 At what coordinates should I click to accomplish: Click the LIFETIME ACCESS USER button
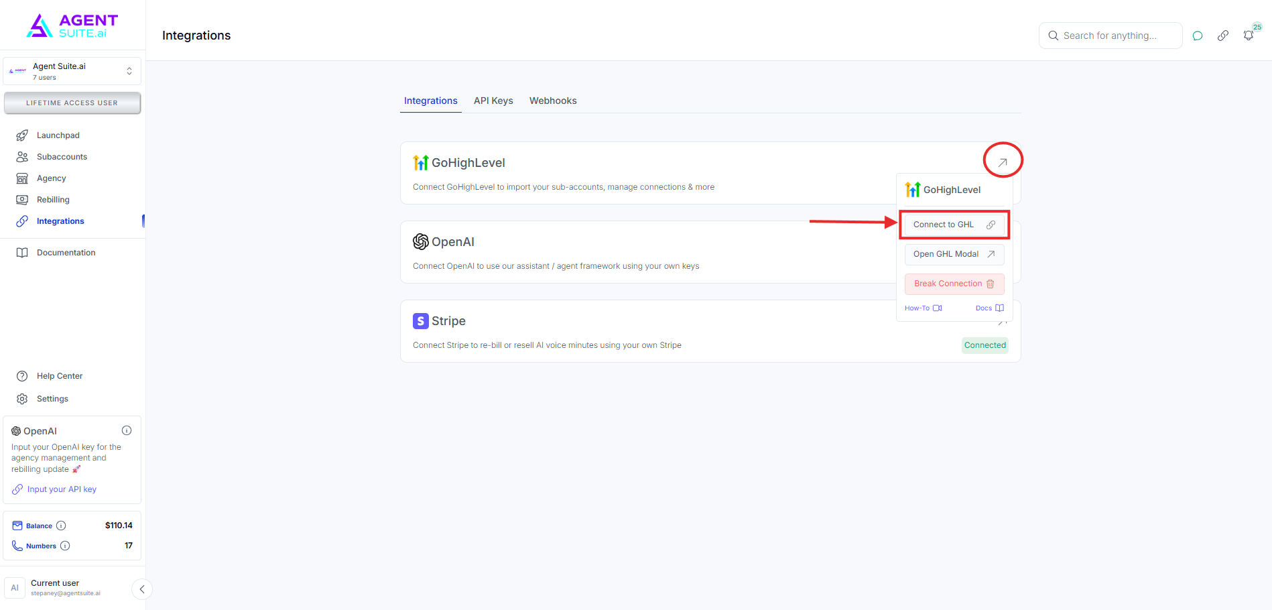[x=72, y=103]
